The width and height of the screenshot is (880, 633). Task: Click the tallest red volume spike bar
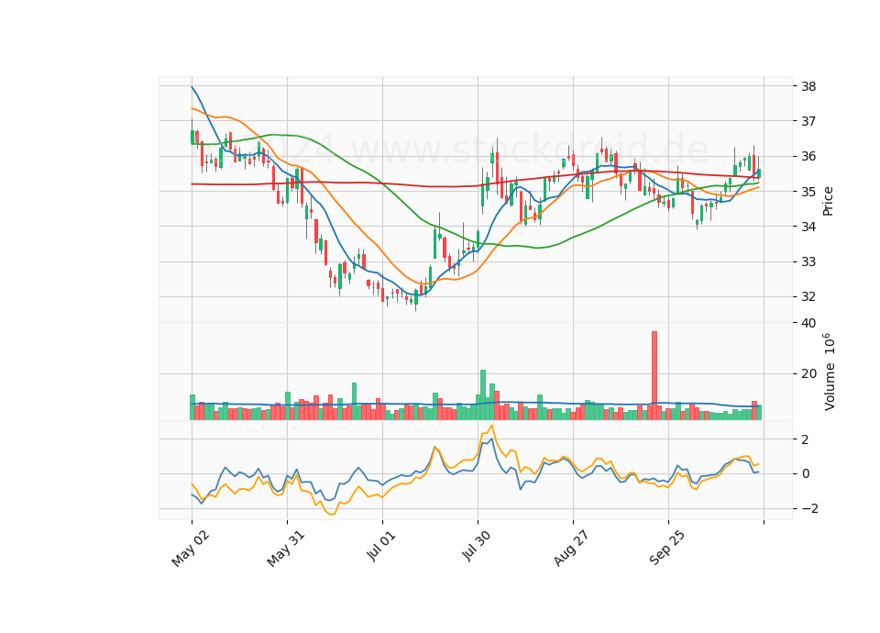[x=654, y=376]
